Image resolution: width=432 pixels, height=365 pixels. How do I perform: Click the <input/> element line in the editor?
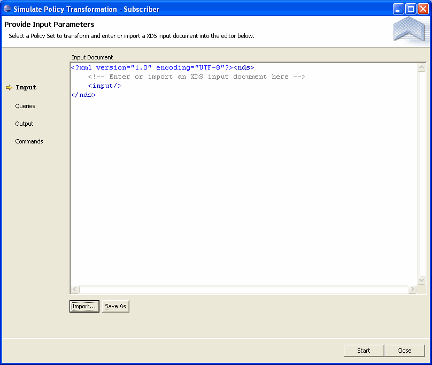coord(105,86)
